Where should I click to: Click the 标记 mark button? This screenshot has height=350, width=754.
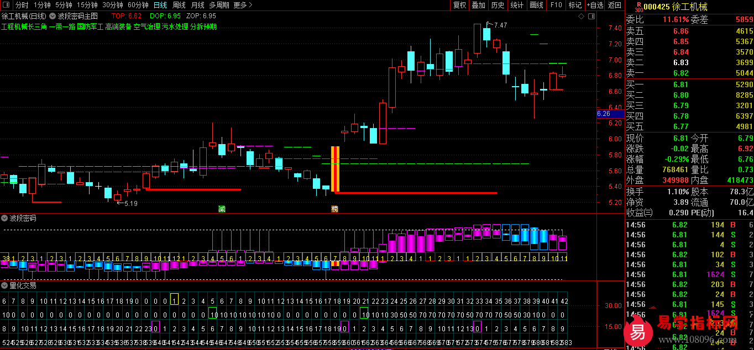click(x=575, y=5)
